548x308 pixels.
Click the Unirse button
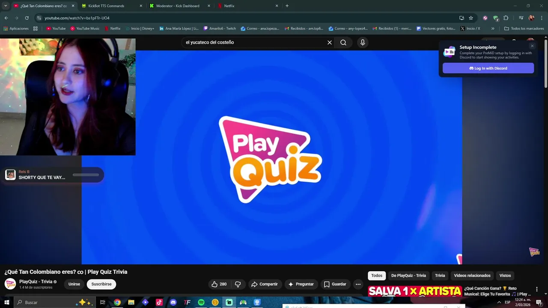(74, 284)
